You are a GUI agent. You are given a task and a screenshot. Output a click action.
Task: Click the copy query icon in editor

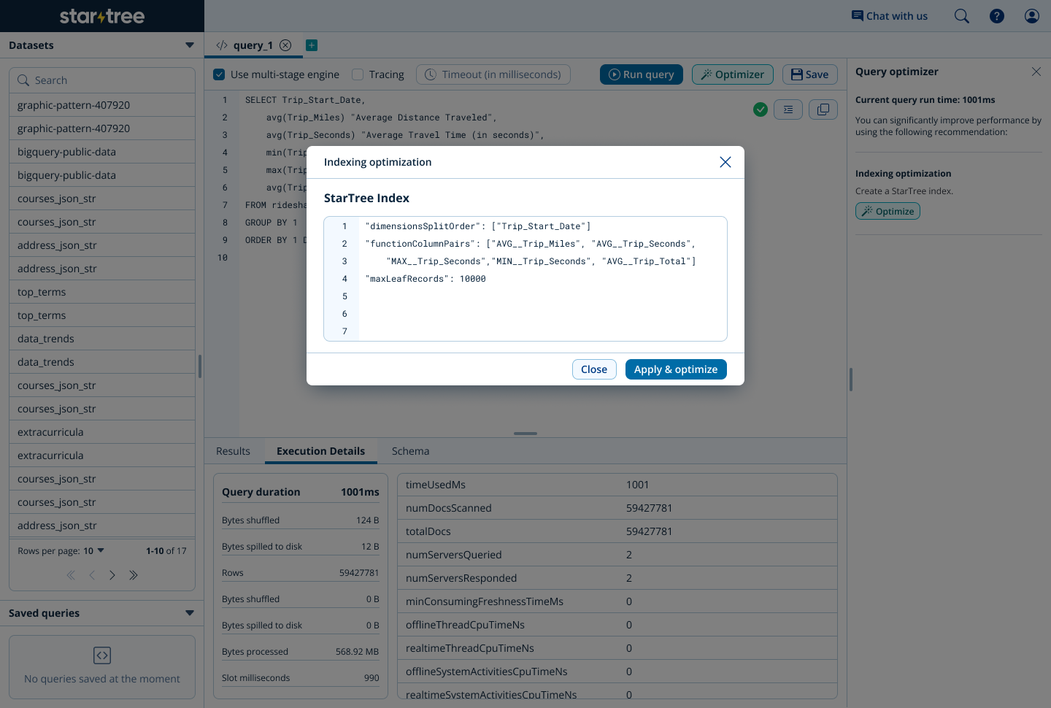click(823, 109)
